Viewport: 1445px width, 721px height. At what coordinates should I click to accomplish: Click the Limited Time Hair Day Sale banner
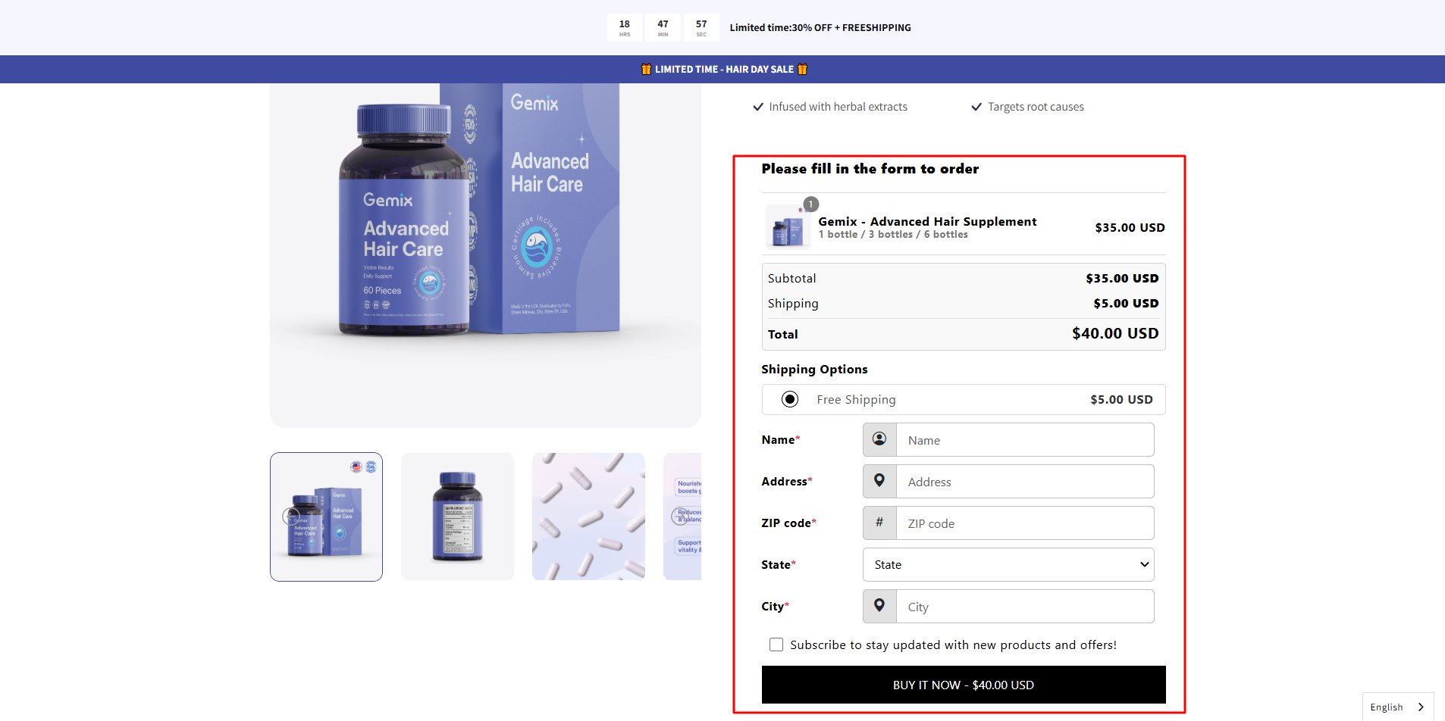[x=722, y=69]
